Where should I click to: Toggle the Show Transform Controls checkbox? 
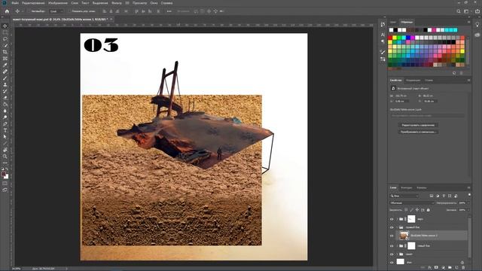(69, 11)
